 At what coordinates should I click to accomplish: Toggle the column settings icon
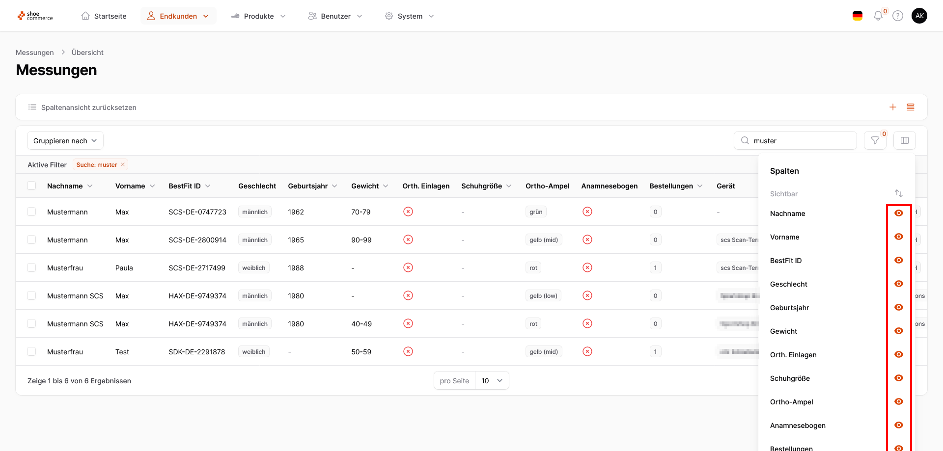(x=905, y=141)
